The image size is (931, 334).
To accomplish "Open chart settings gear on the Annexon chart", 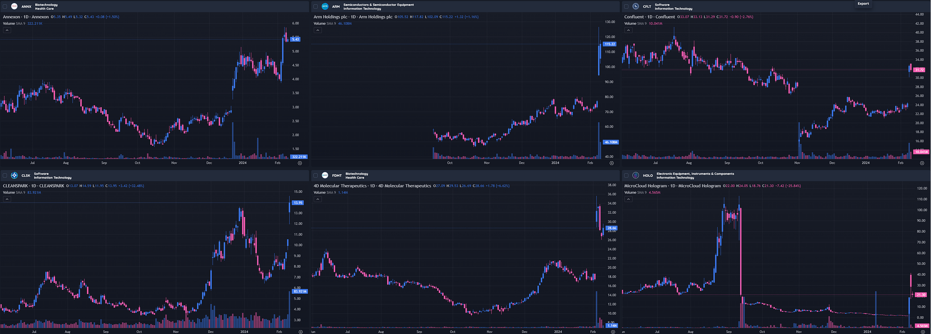I will pyautogui.click(x=300, y=163).
